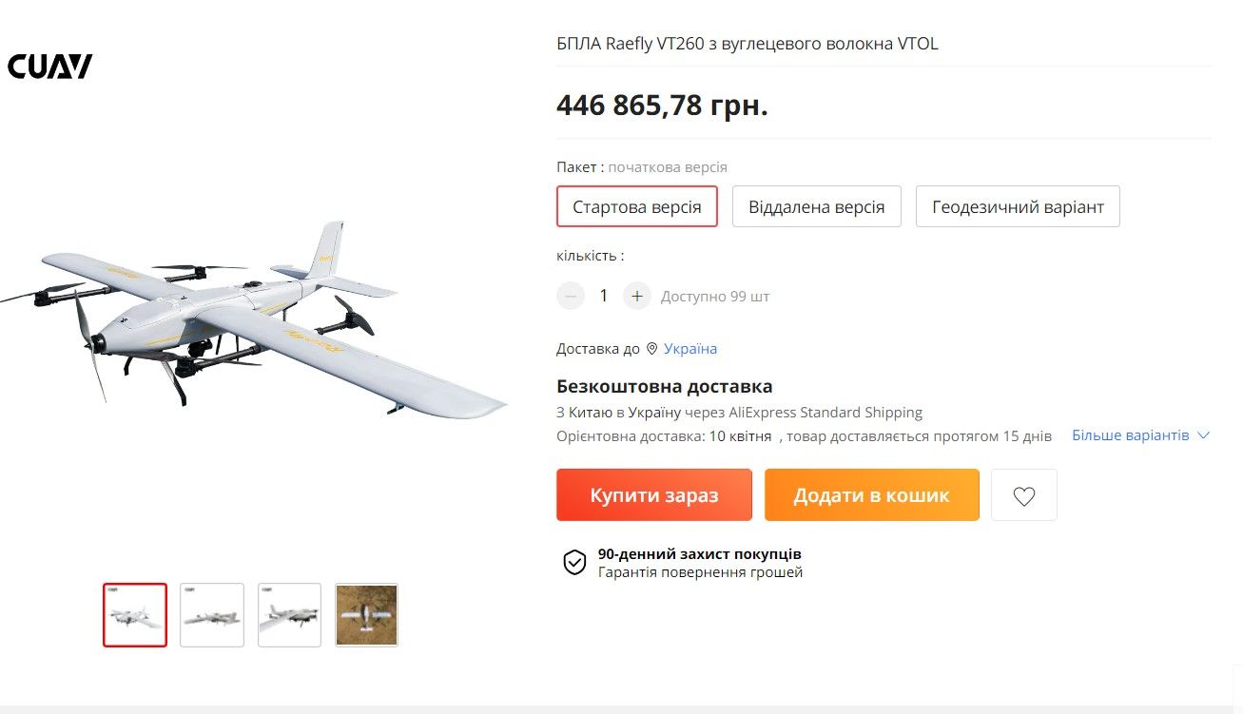Pick the Геодезичний варіант package option
The height and width of the screenshot is (714, 1243).
tap(1018, 206)
